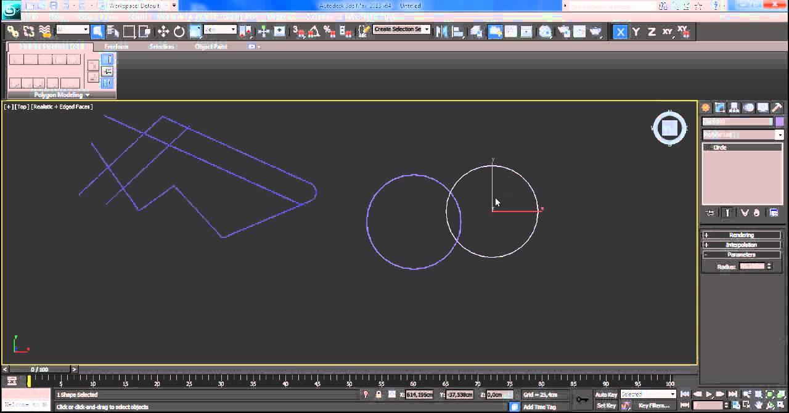
Task: Expand the Interpolation rollout
Action: 742,245
